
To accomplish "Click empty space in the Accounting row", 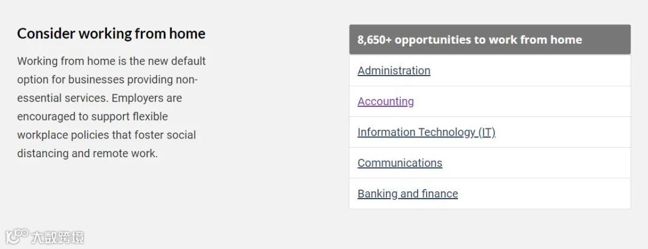I will pyautogui.click(x=540, y=101).
